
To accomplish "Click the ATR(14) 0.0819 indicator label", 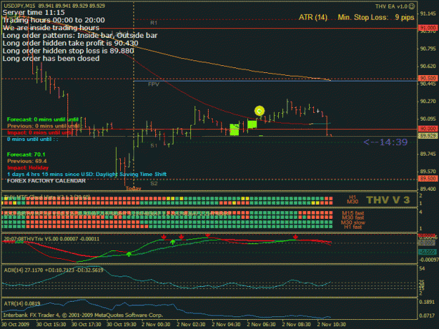I will pyautogui.click(x=22, y=303).
